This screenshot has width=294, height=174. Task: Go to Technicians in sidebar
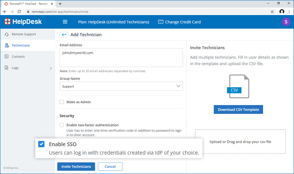(21, 46)
